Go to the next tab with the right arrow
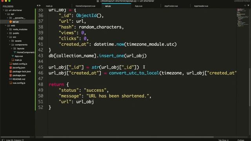Image resolution: width=251 pixels, height=141 pixels. [40, 5]
